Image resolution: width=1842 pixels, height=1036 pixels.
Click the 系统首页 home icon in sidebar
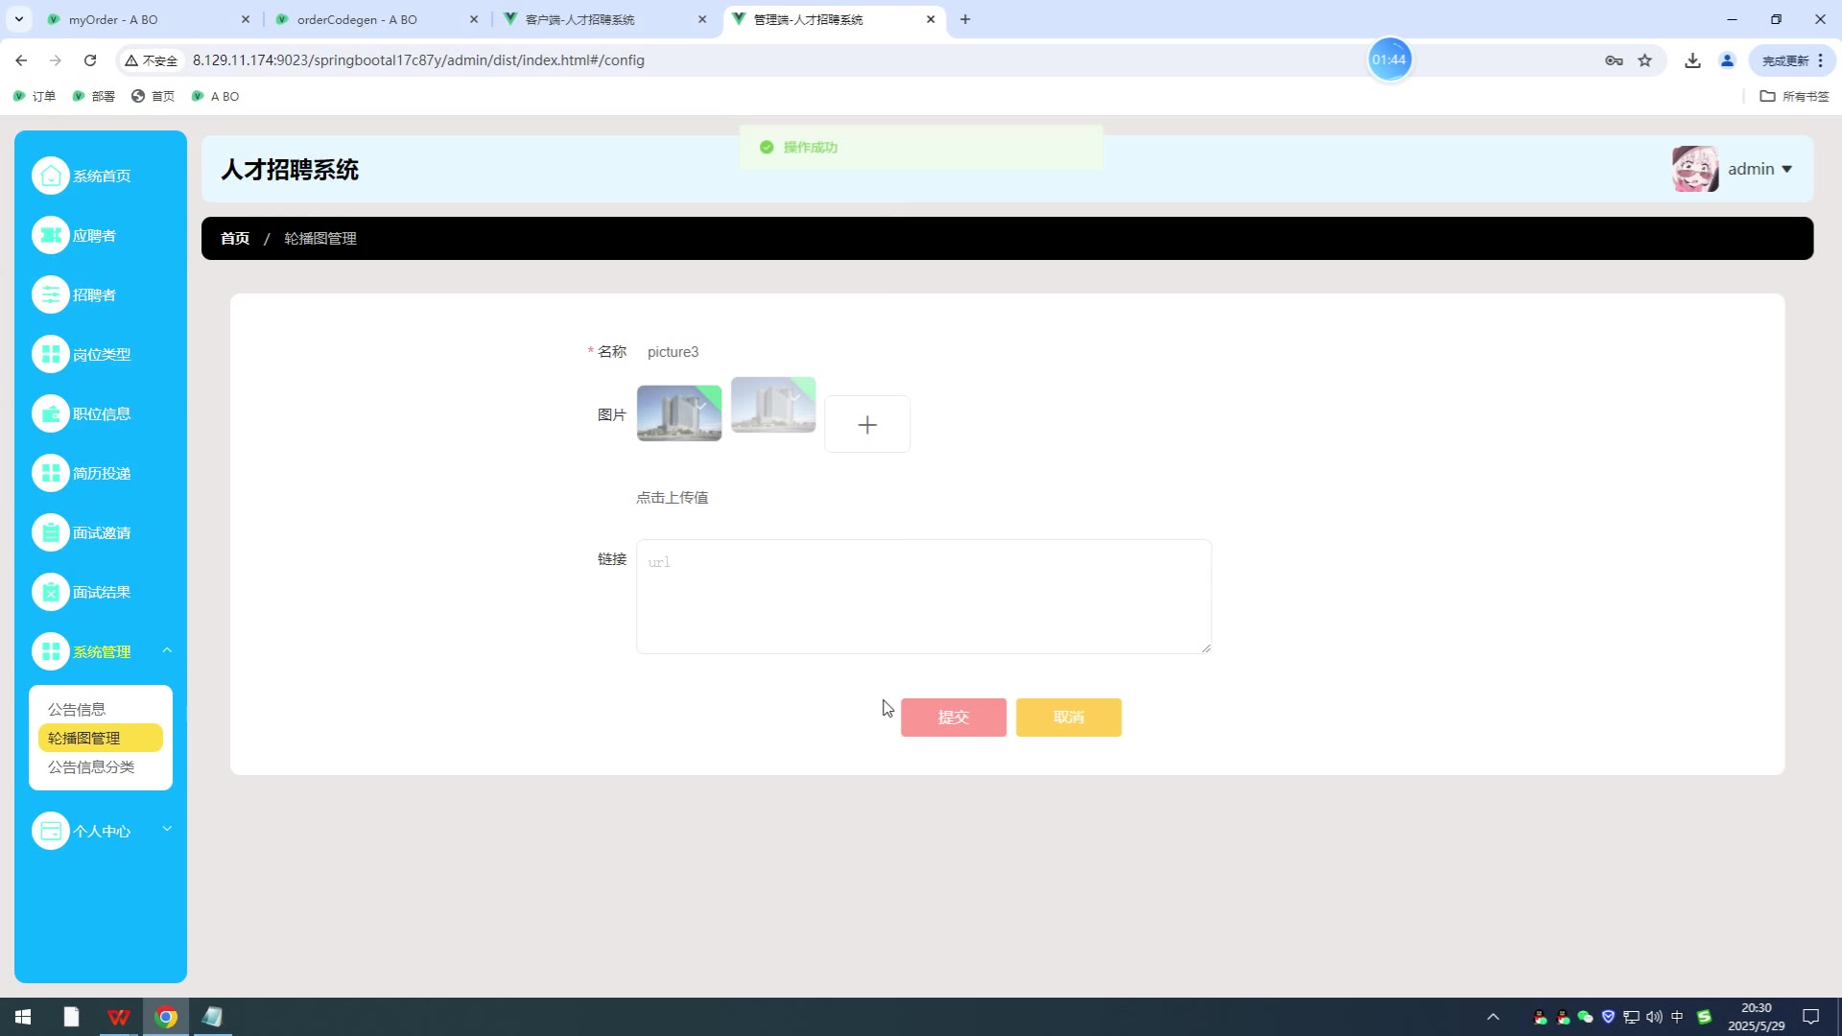51,176
